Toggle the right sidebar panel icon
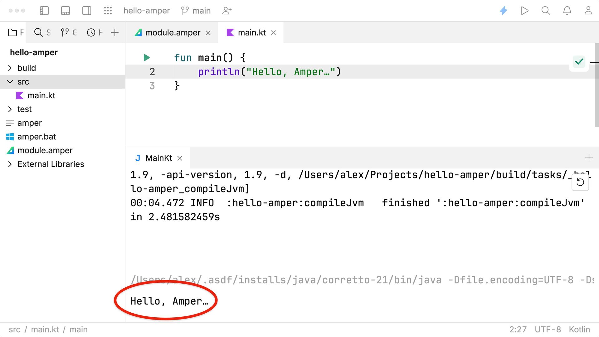This screenshot has width=599, height=337. 87,11
